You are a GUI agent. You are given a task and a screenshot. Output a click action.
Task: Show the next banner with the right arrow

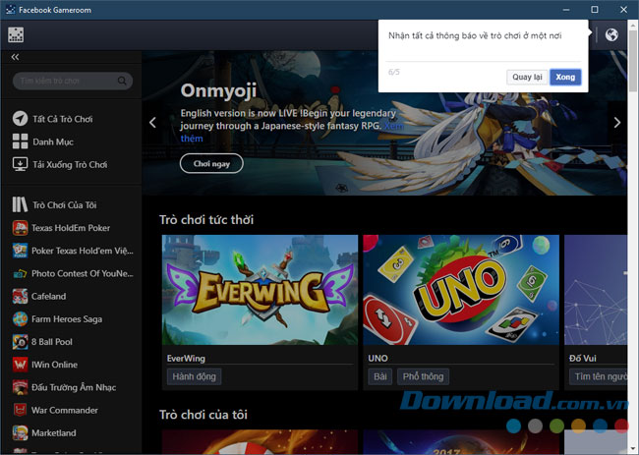(617, 122)
